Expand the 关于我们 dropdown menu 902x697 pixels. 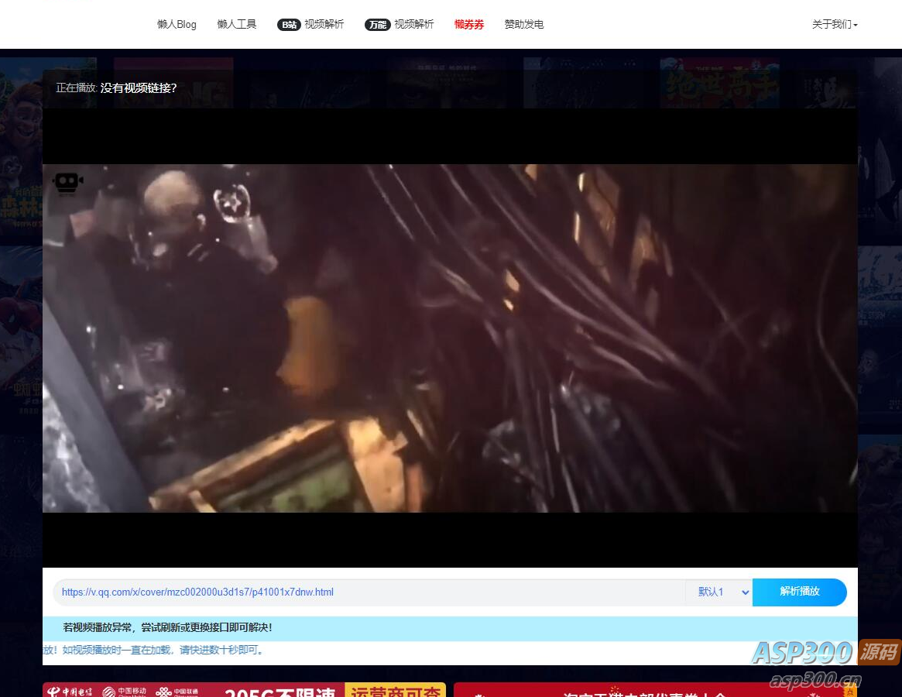tap(835, 24)
